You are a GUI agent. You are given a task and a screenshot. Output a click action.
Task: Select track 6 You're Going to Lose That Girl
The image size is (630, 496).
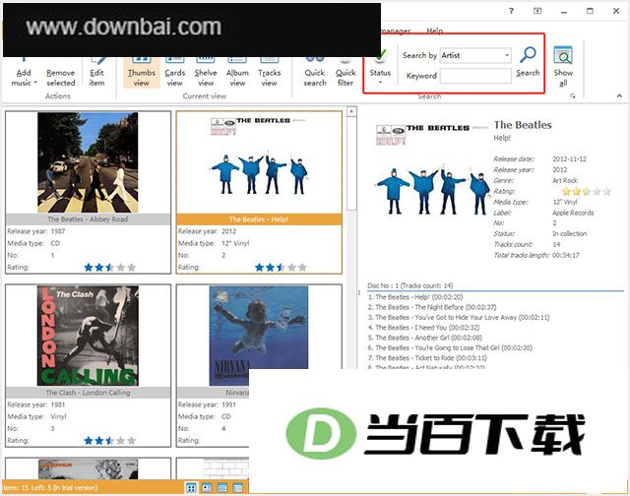point(450,347)
